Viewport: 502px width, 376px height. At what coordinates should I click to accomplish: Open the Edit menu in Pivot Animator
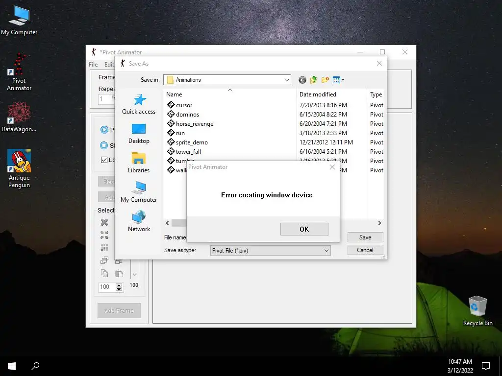(x=109, y=64)
